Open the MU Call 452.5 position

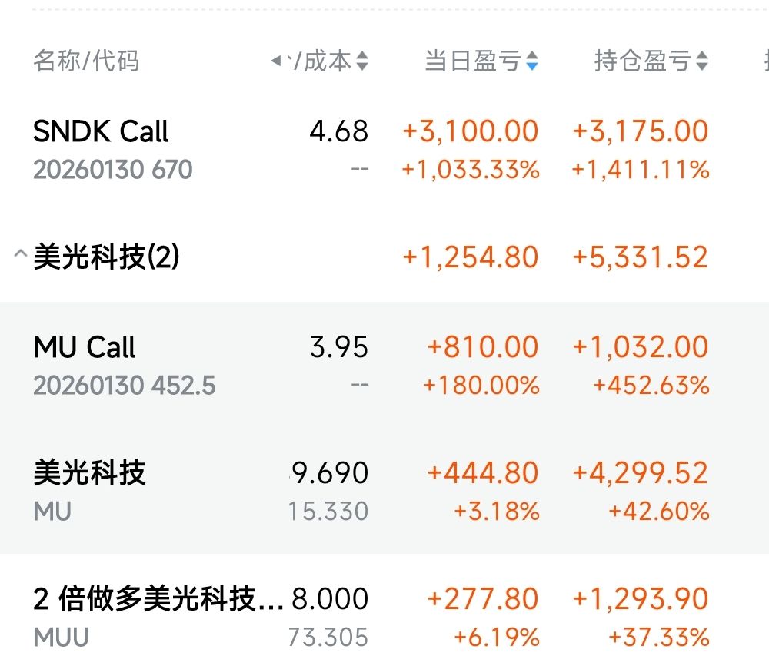tap(85, 348)
